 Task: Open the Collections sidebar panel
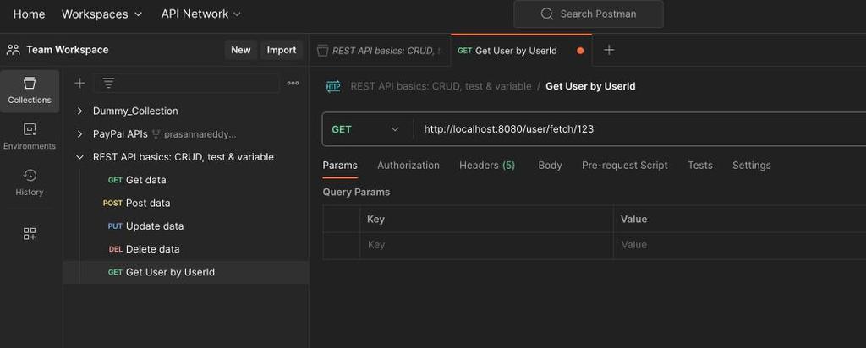30,91
